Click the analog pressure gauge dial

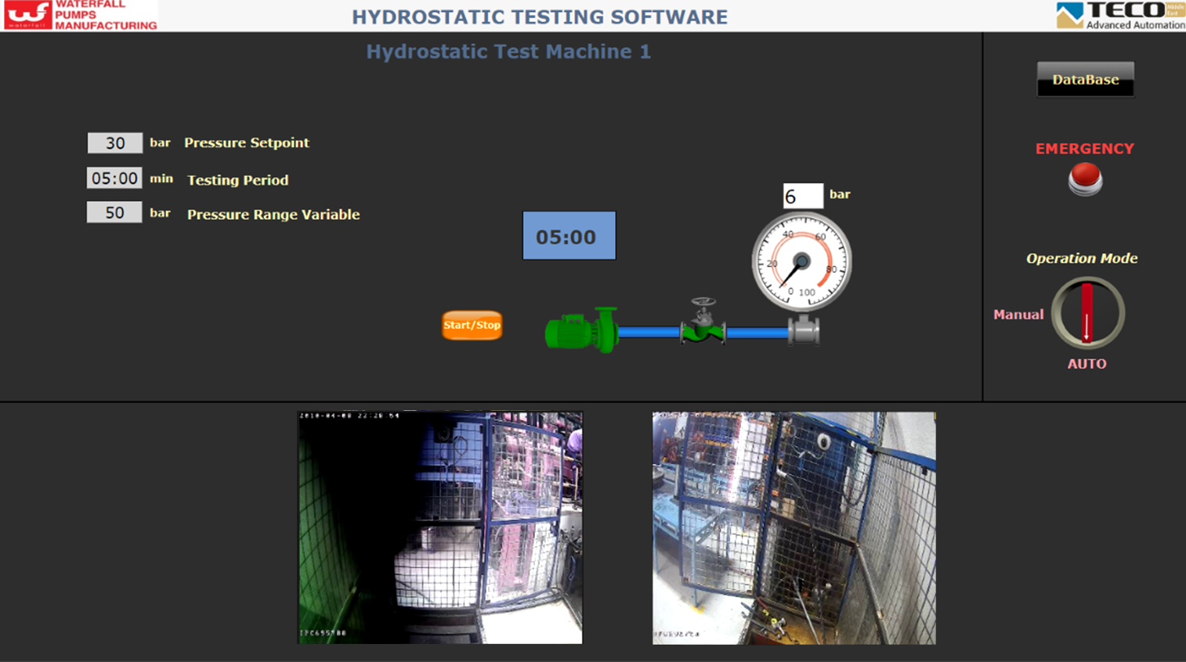(801, 261)
